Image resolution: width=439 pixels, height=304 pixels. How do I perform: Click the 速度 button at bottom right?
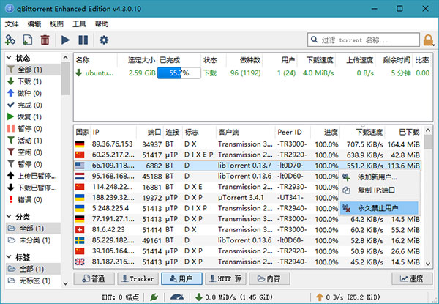click(413, 279)
